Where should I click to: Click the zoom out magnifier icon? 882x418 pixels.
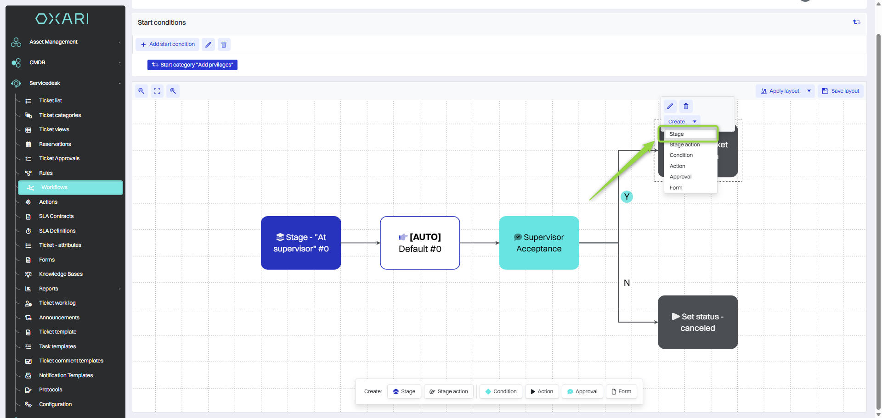[x=141, y=91]
